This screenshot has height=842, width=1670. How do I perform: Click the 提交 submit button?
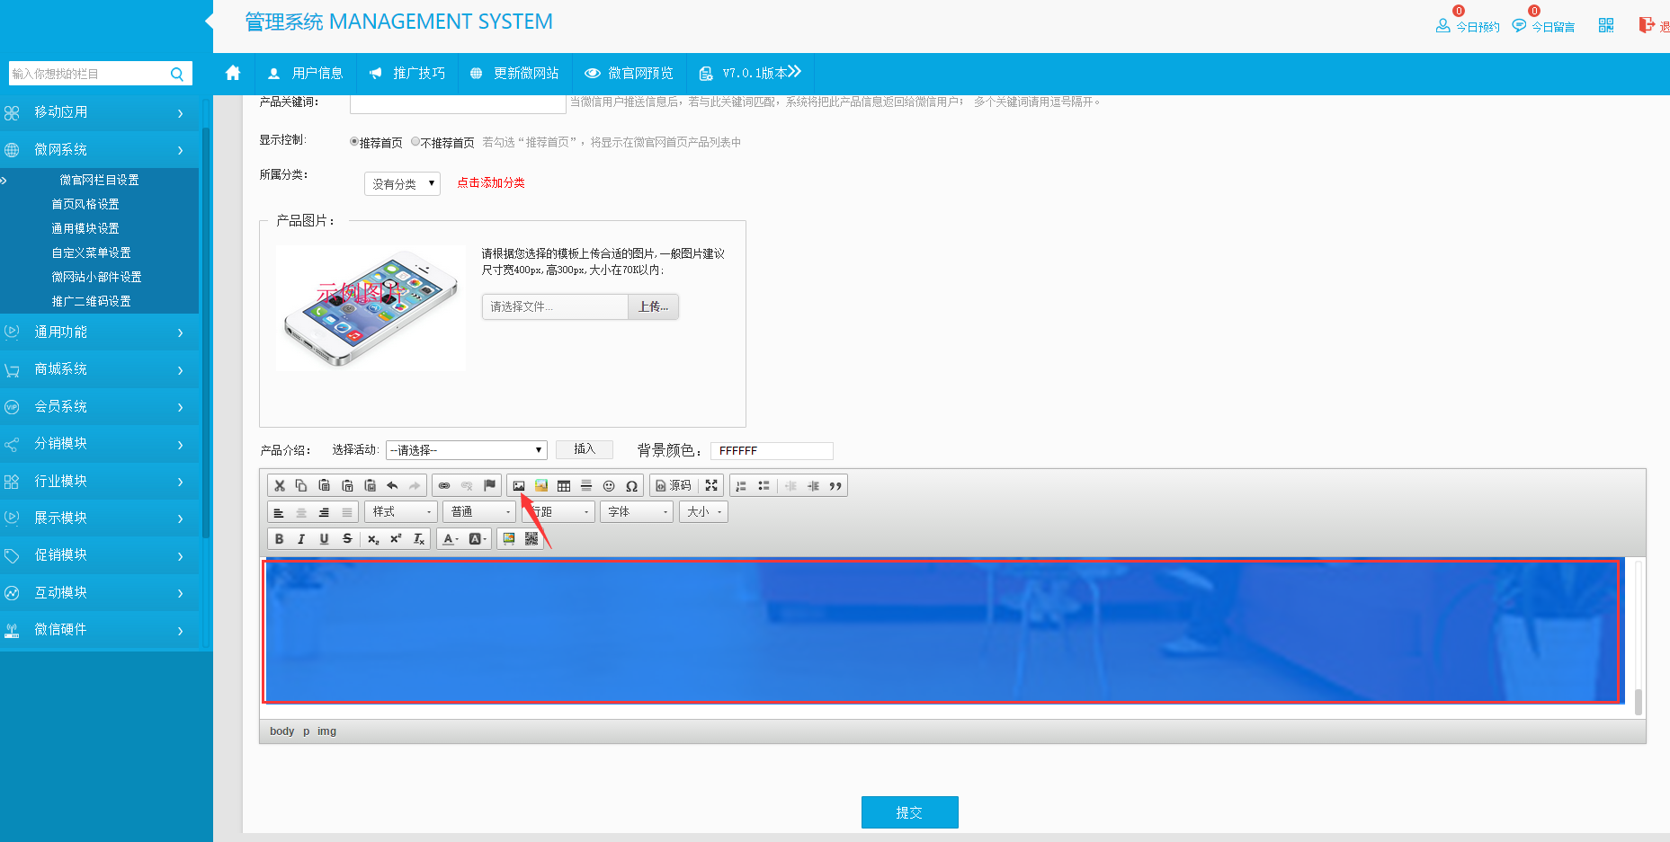[x=909, y=812]
